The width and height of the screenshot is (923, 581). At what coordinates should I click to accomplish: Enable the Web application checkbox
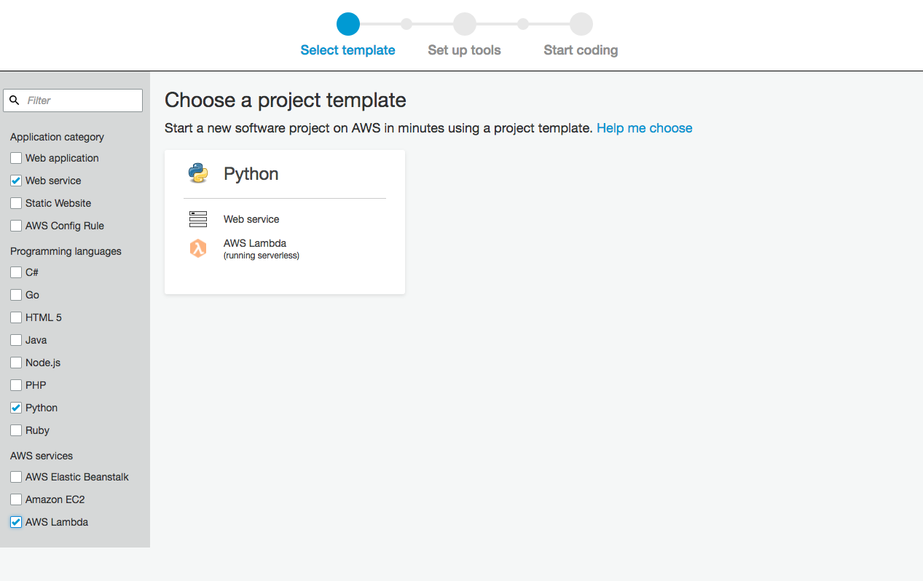[x=16, y=158]
